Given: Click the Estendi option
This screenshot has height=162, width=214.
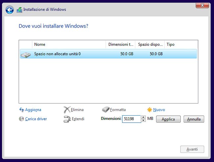Looking at the screenshot, I should point(78,119).
